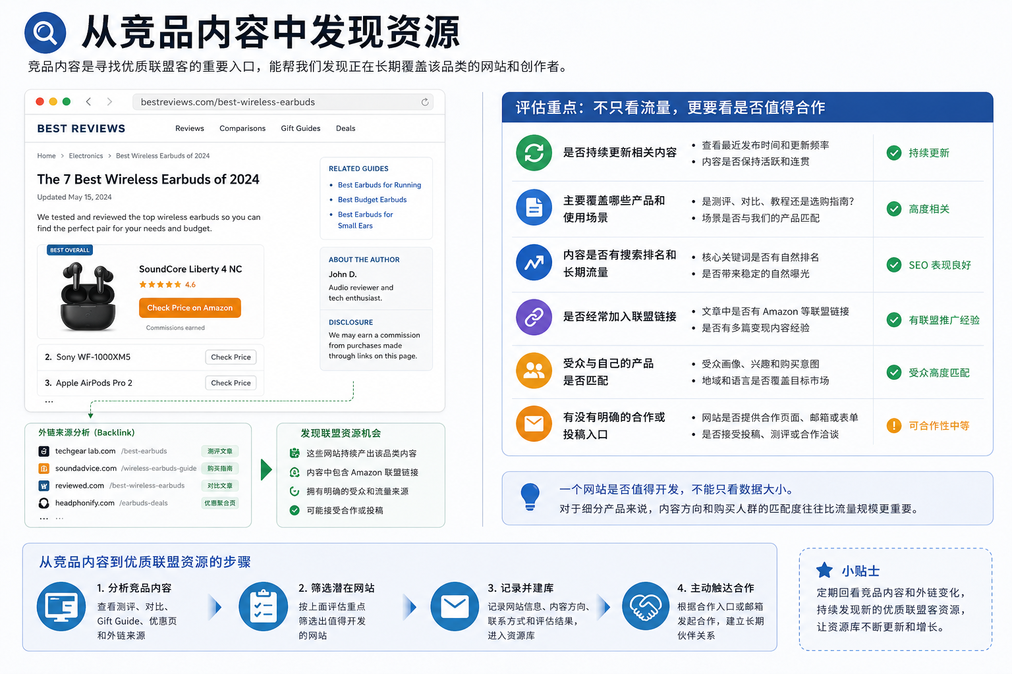
Task: Click the checklist clipboard icon for 筛选潜在网站
Action: coord(263,607)
